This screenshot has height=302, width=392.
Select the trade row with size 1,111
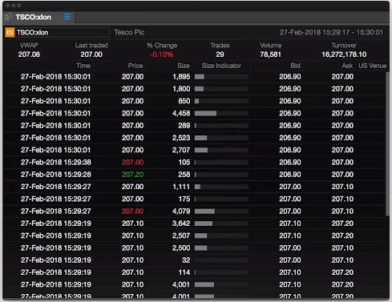click(194, 187)
